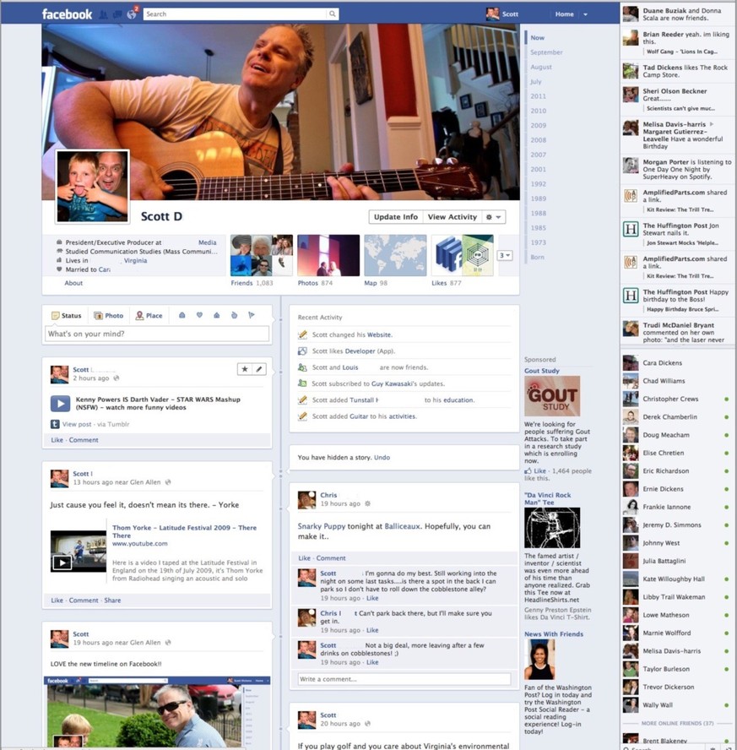Star the Kenny Powers post

245,369
